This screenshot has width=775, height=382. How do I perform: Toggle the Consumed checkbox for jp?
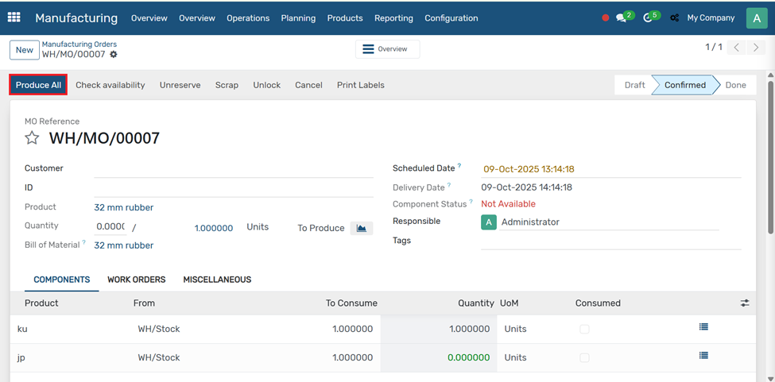click(x=584, y=358)
